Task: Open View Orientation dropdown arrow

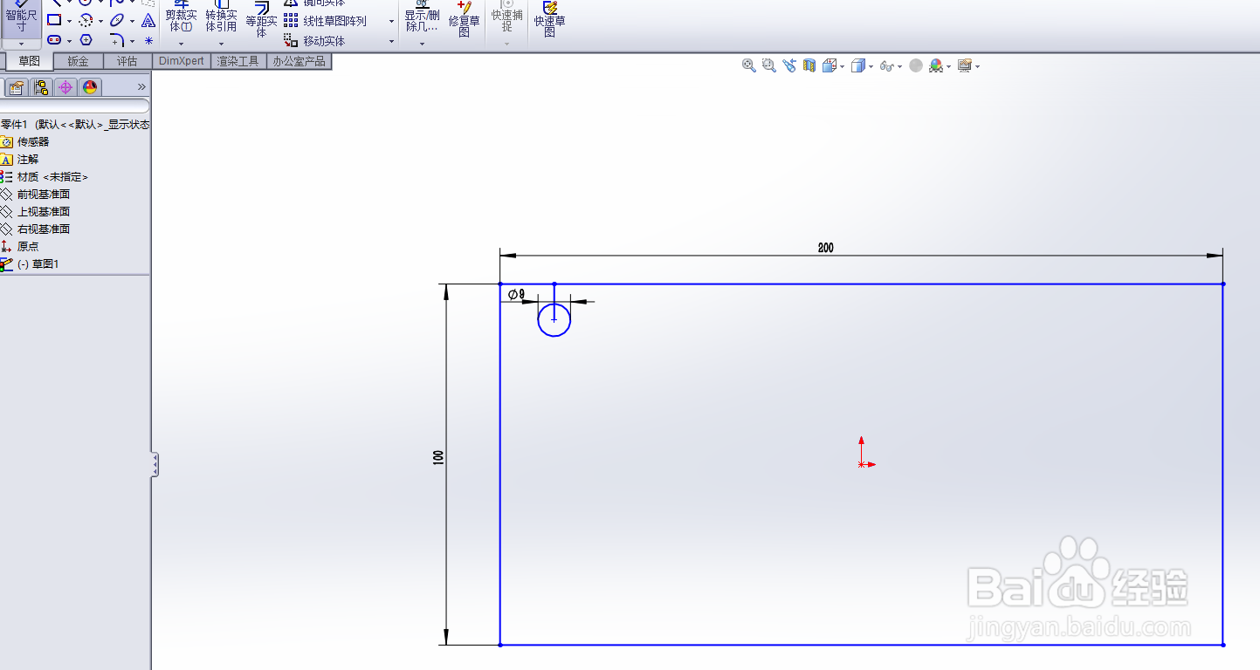Action: coord(841,66)
